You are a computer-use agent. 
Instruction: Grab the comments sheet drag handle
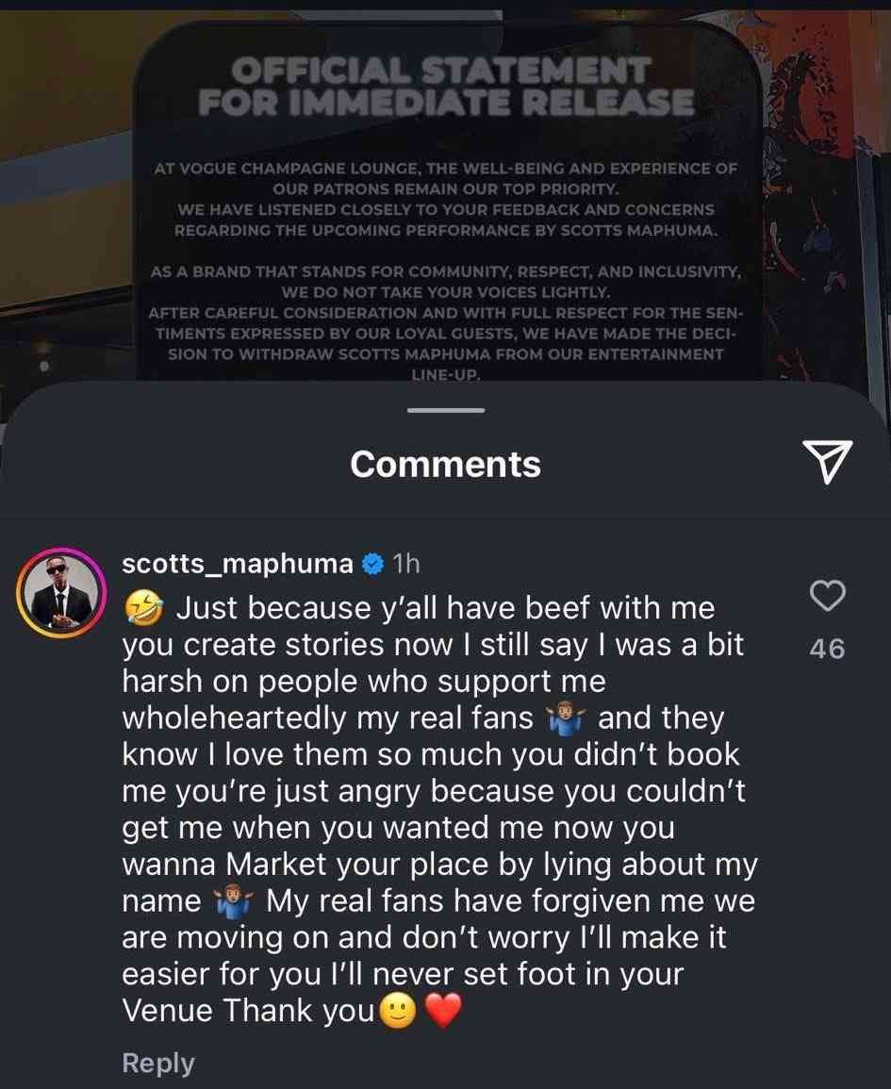pyautogui.click(x=446, y=410)
